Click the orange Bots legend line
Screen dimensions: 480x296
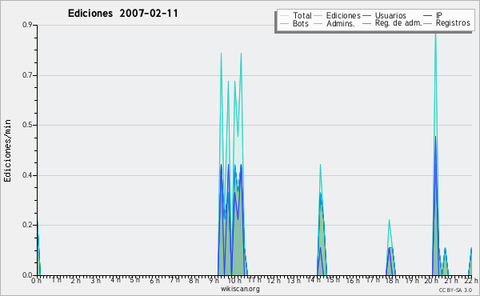pos(284,23)
